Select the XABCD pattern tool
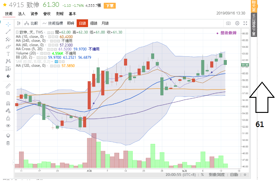 (x=8, y=61)
